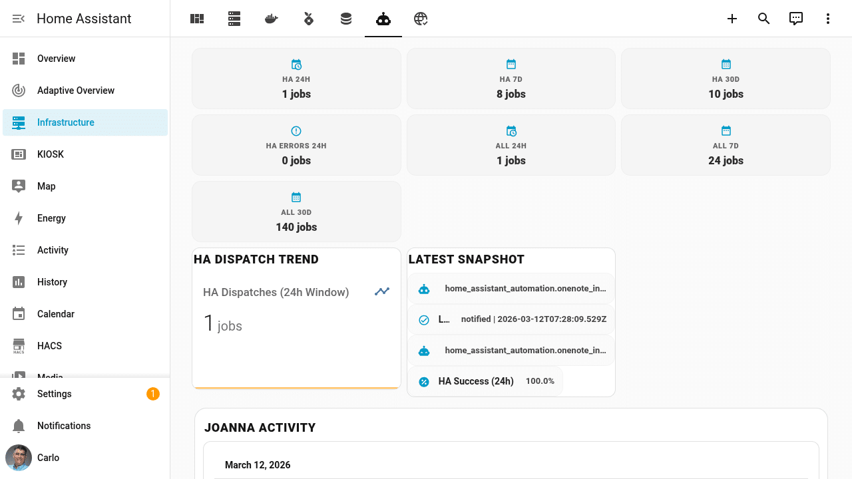The width and height of the screenshot is (852, 479).
Task: Open the database dashboard tab icon
Action: pyautogui.click(x=345, y=19)
